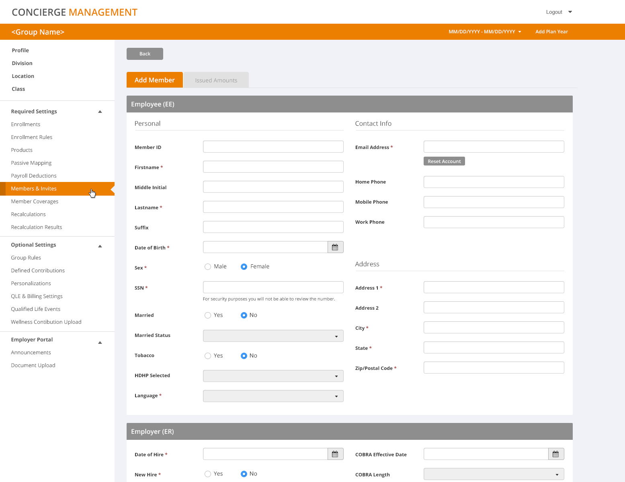Open Passive Mapping
The height and width of the screenshot is (482, 625).
pos(31,163)
